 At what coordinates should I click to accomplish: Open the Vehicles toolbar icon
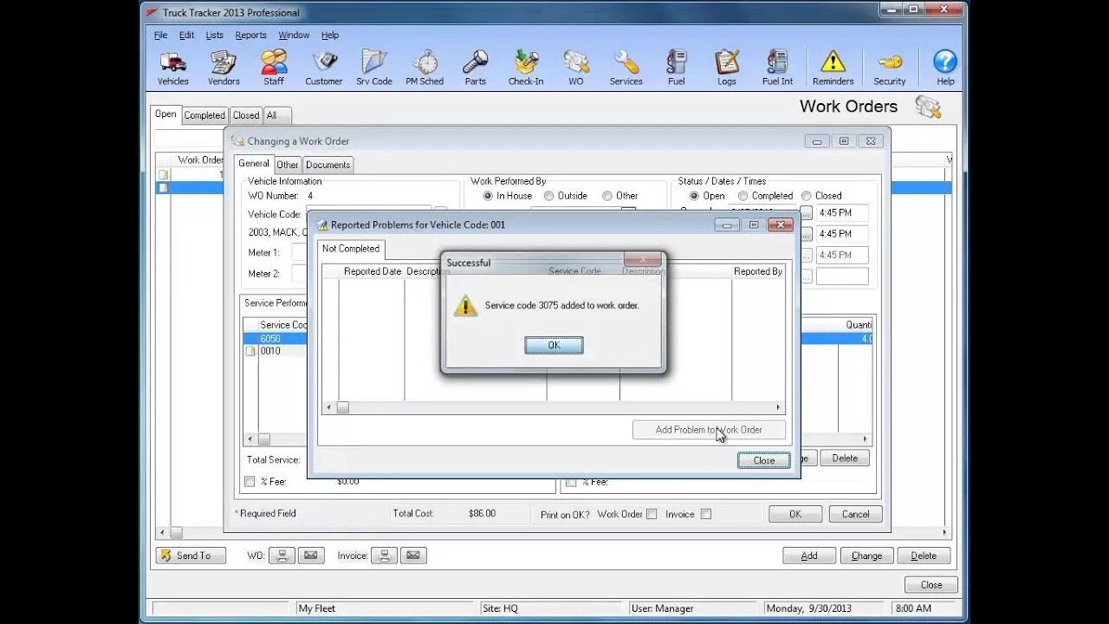click(172, 68)
